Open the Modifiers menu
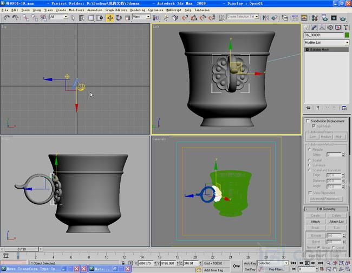The image size is (352, 273). (76, 10)
